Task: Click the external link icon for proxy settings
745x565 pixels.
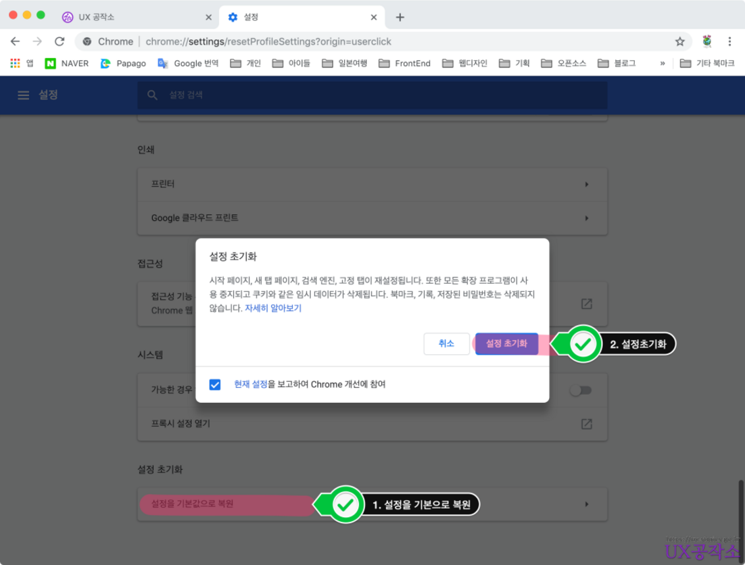Action: tap(586, 424)
